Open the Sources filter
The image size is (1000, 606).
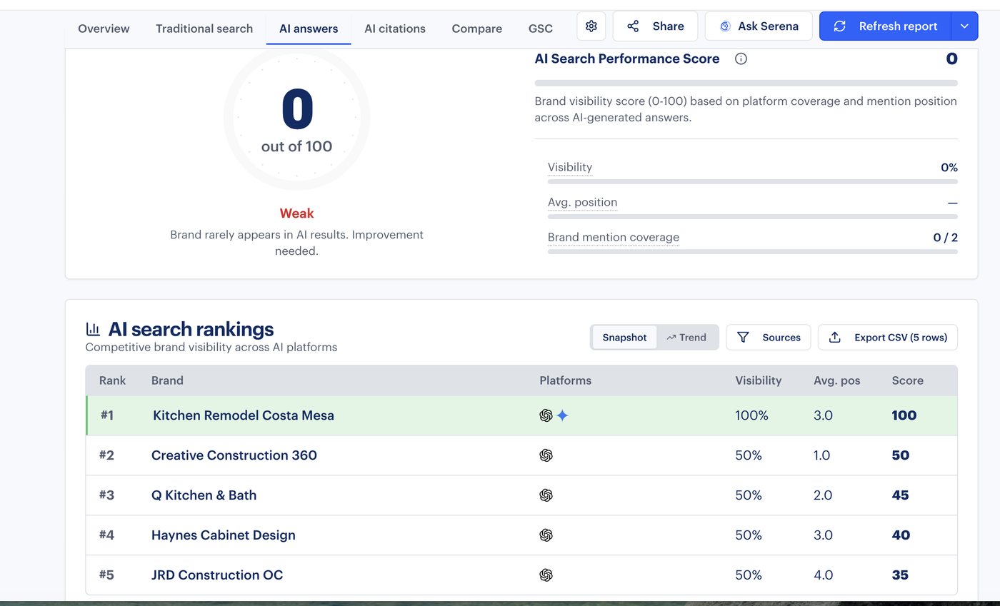[x=769, y=338]
